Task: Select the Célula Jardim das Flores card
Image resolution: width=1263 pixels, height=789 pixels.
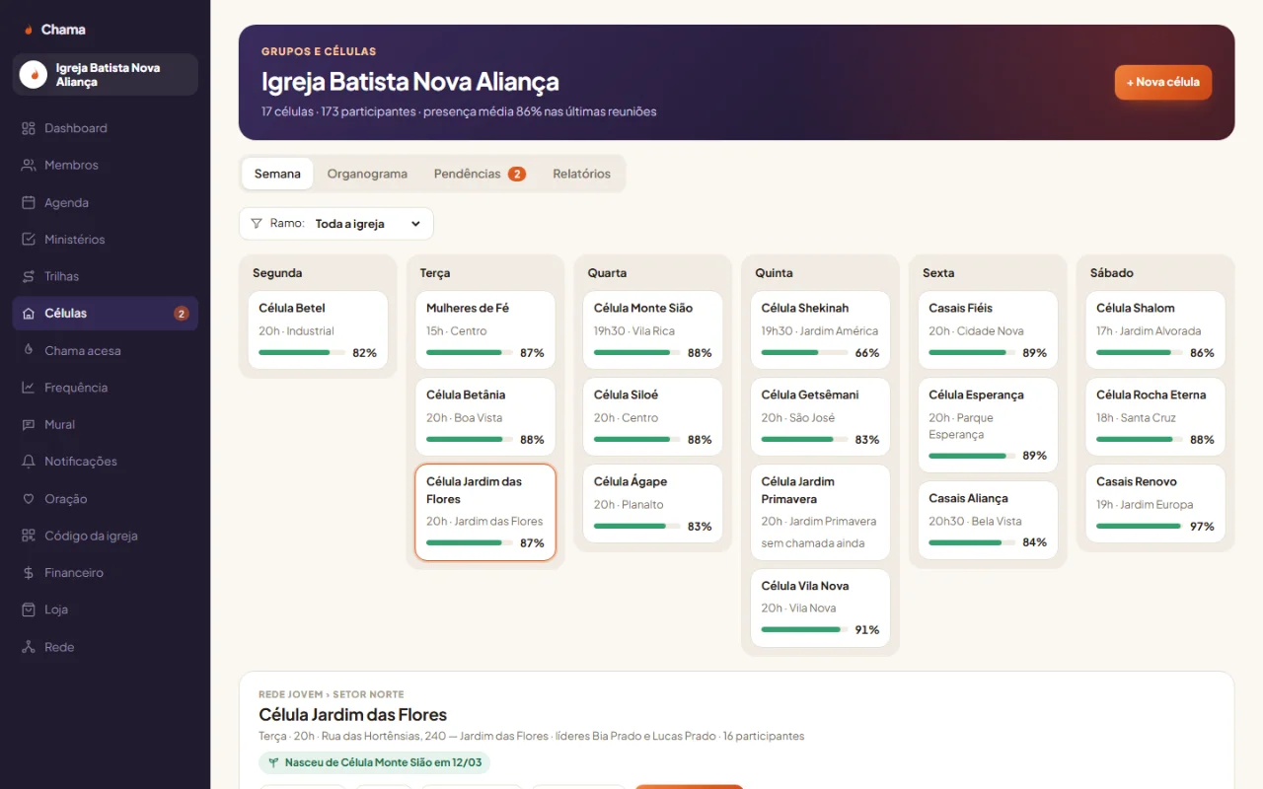Action: point(485,513)
